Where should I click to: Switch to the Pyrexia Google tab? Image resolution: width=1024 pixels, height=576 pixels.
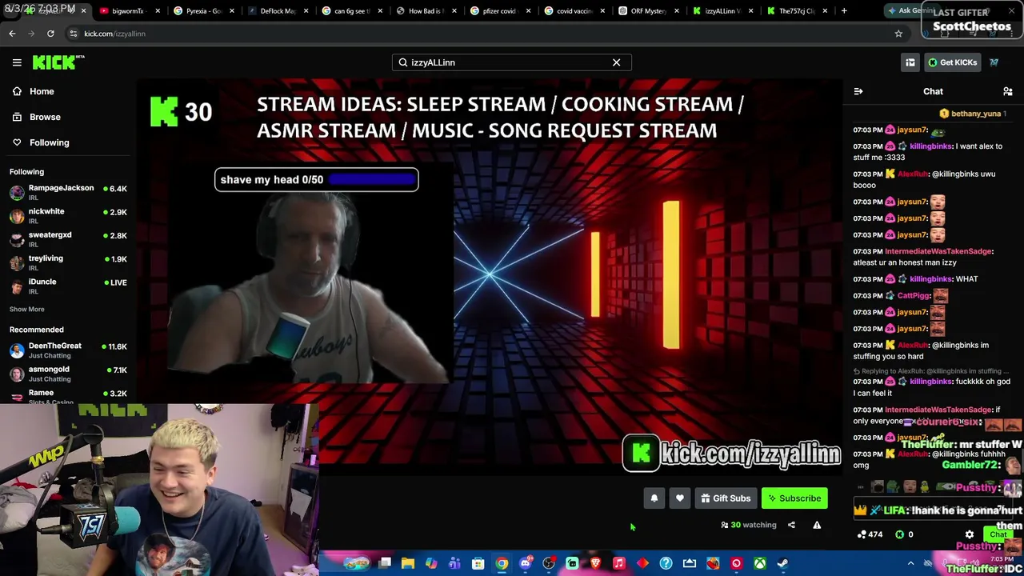tap(203, 11)
